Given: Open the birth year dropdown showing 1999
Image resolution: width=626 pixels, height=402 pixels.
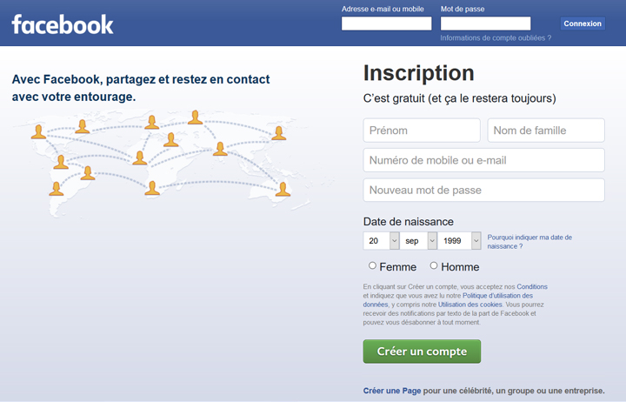Looking at the screenshot, I should point(459,240).
